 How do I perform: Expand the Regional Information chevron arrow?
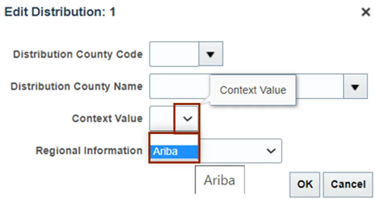(271, 151)
